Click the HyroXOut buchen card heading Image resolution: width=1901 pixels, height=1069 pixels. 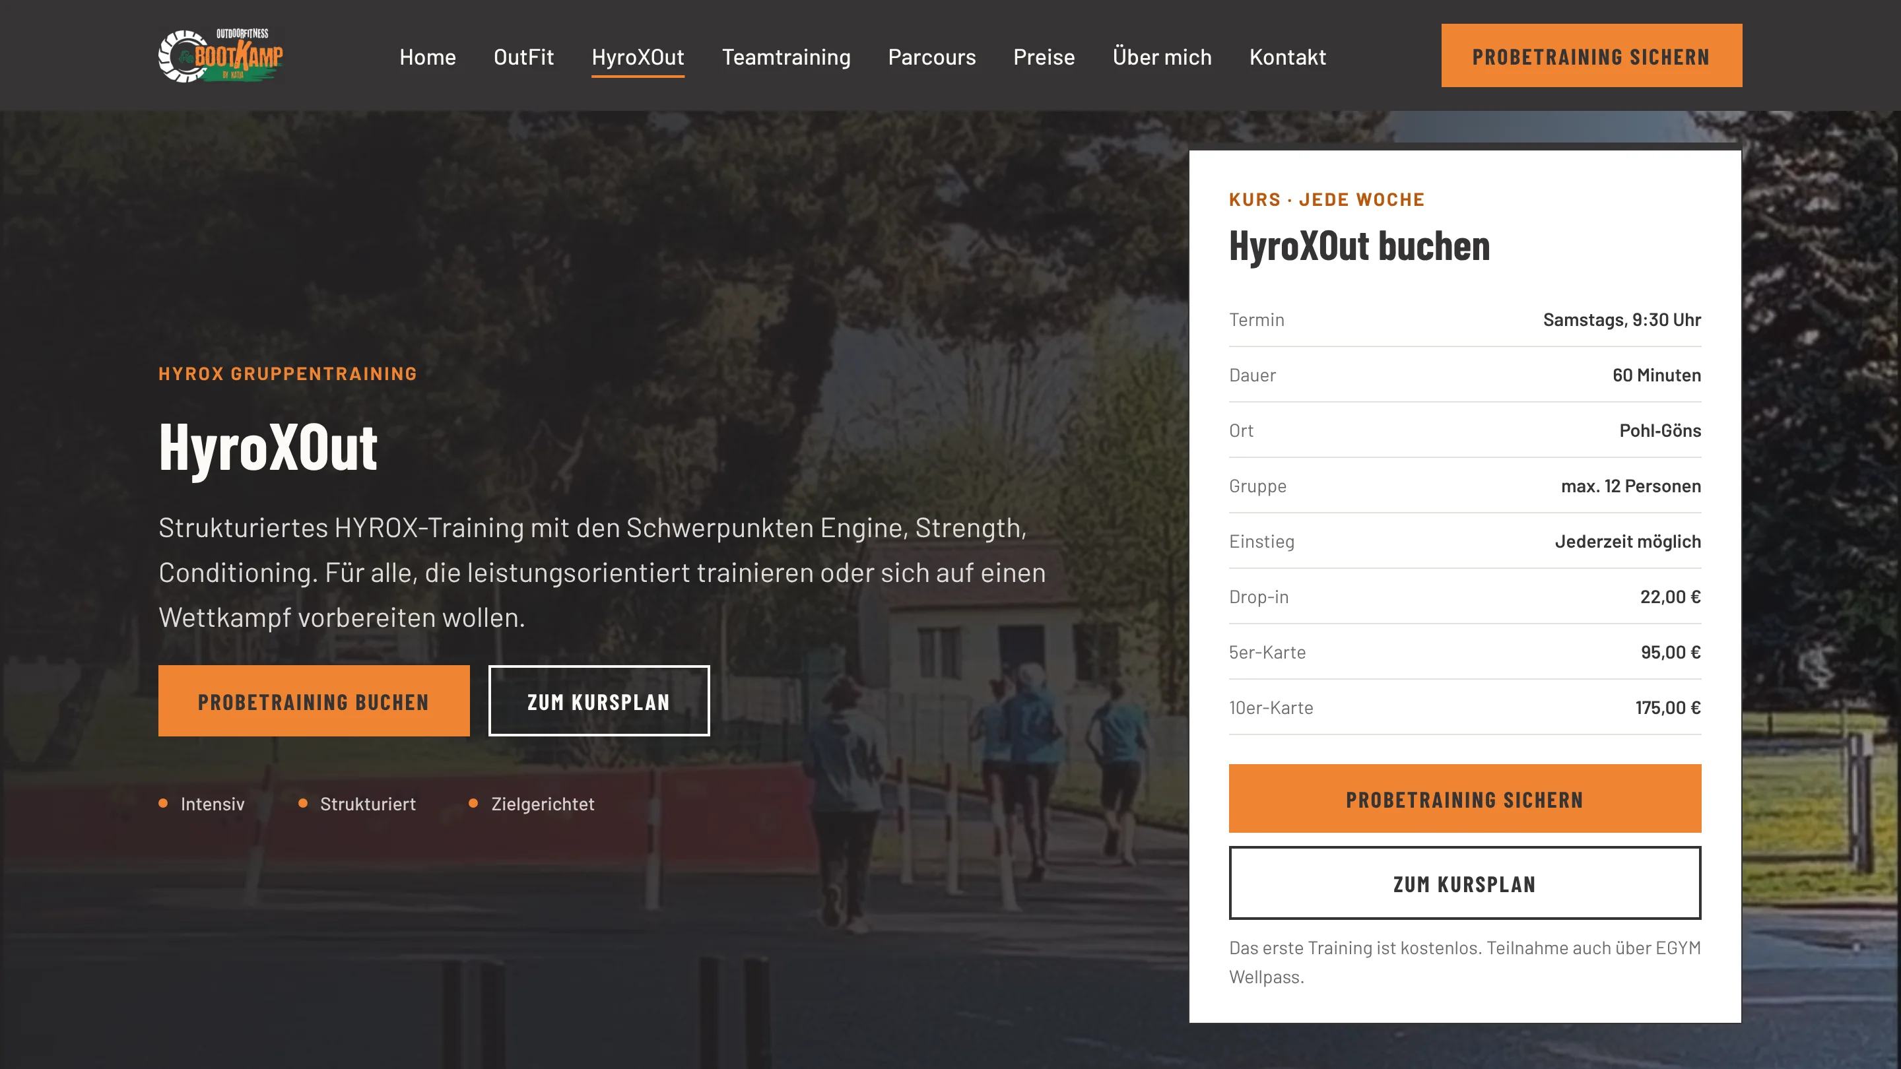pos(1359,245)
